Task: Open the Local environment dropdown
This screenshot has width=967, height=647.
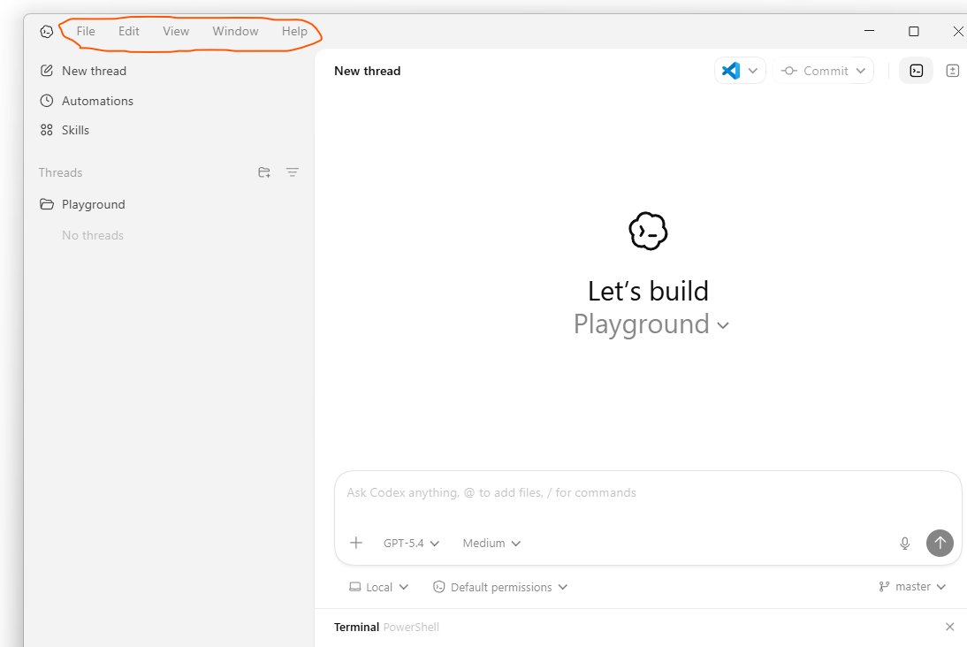Action: pos(378,587)
